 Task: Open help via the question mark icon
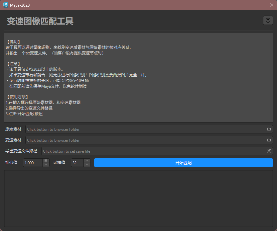click(x=268, y=21)
